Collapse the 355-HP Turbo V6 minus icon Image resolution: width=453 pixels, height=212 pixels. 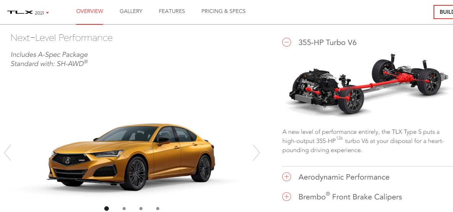coord(286,42)
